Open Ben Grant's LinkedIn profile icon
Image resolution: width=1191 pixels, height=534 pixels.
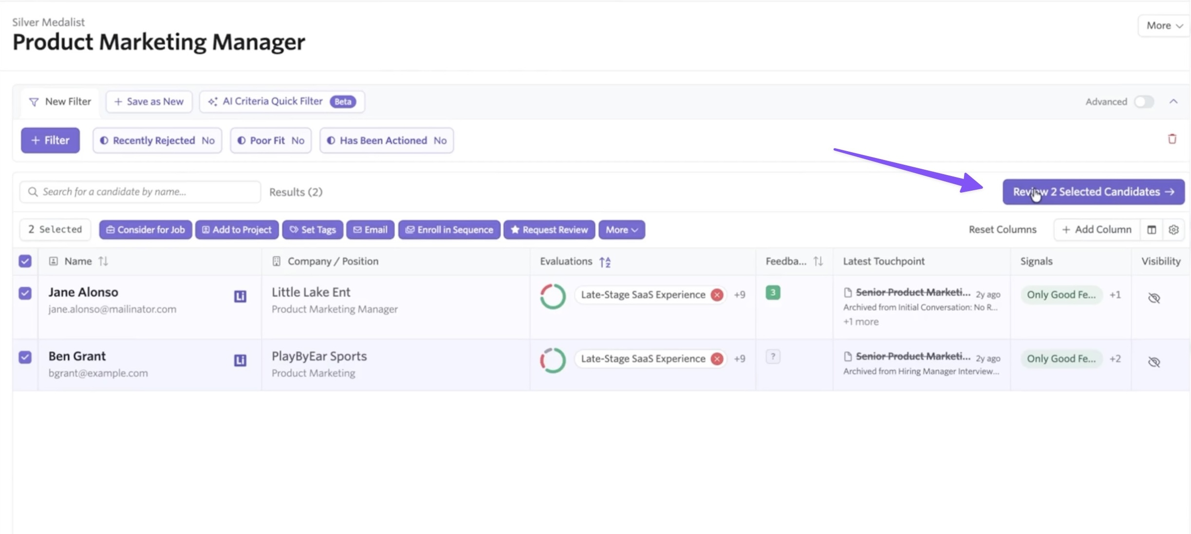pyautogui.click(x=240, y=360)
